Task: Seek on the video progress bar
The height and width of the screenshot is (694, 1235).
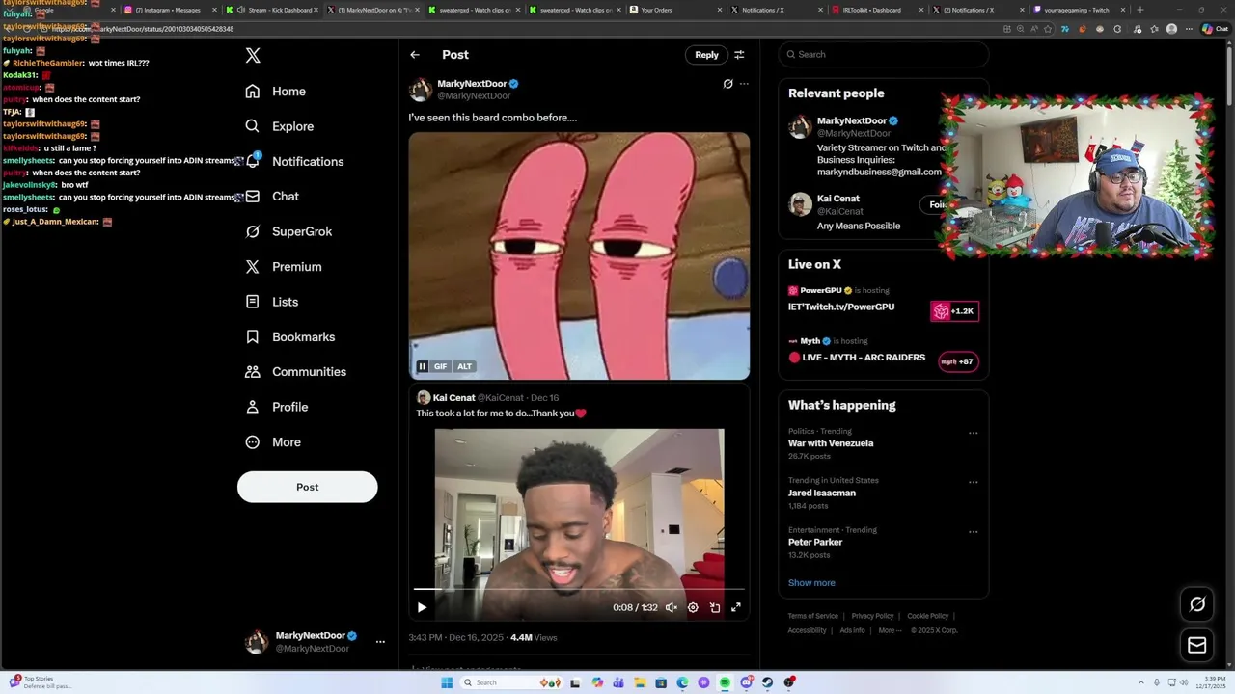Action: 579,588
